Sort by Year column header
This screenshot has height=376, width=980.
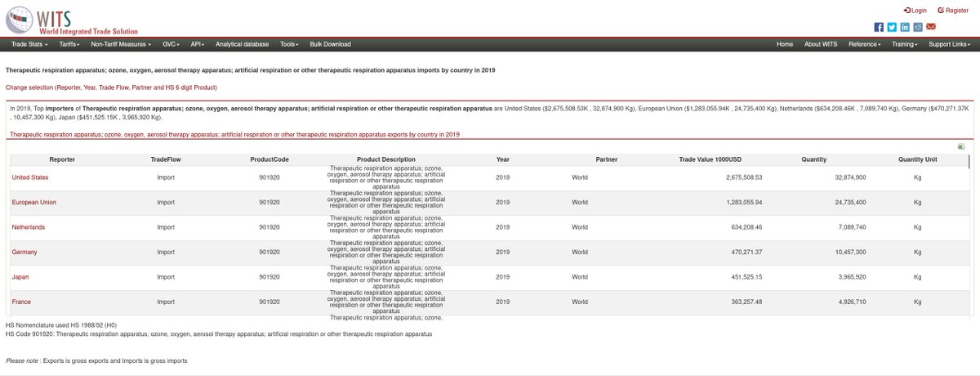tap(502, 159)
